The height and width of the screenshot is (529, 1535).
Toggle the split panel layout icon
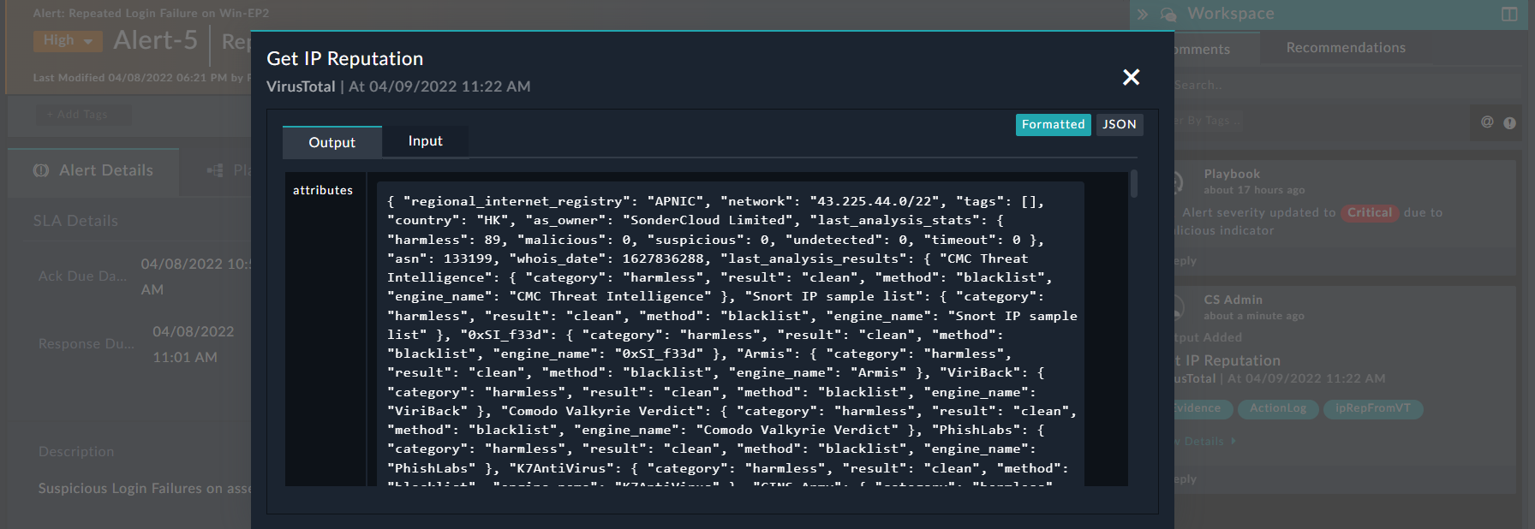point(1509,14)
